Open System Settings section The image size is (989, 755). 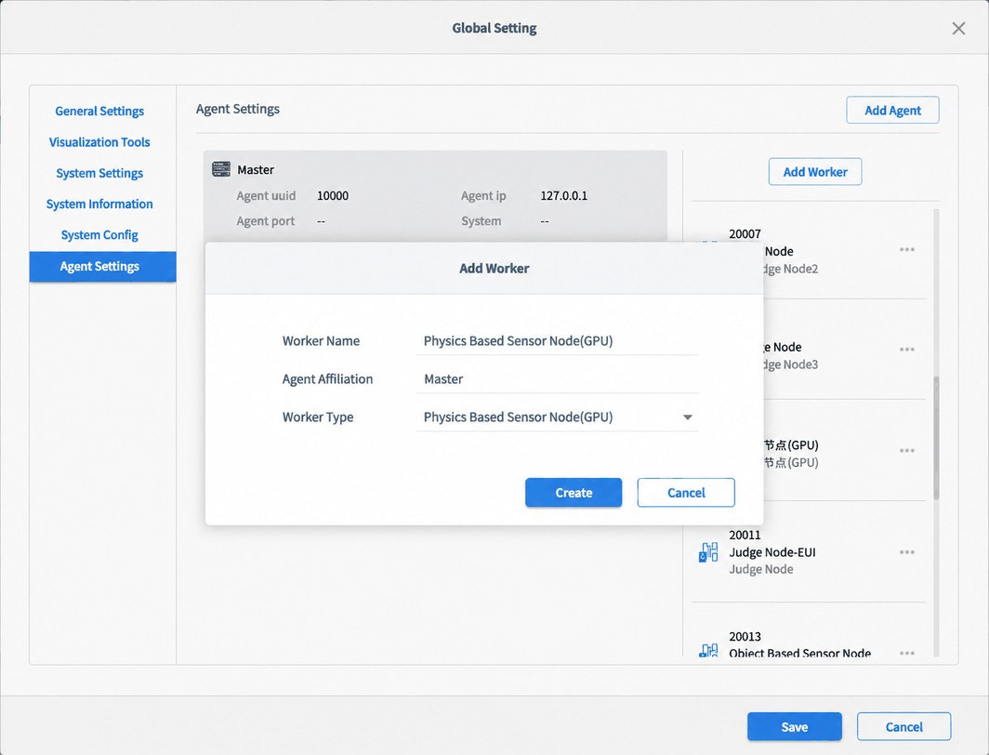[99, 173]
